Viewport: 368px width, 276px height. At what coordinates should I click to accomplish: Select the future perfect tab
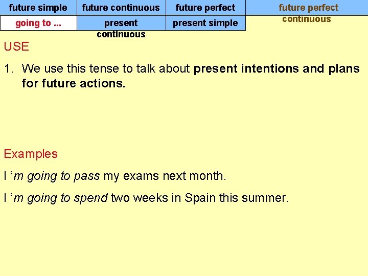pos(205,8)
